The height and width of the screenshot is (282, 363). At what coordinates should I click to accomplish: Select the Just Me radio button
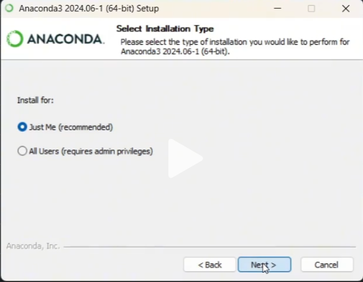(x=22, y=127)
